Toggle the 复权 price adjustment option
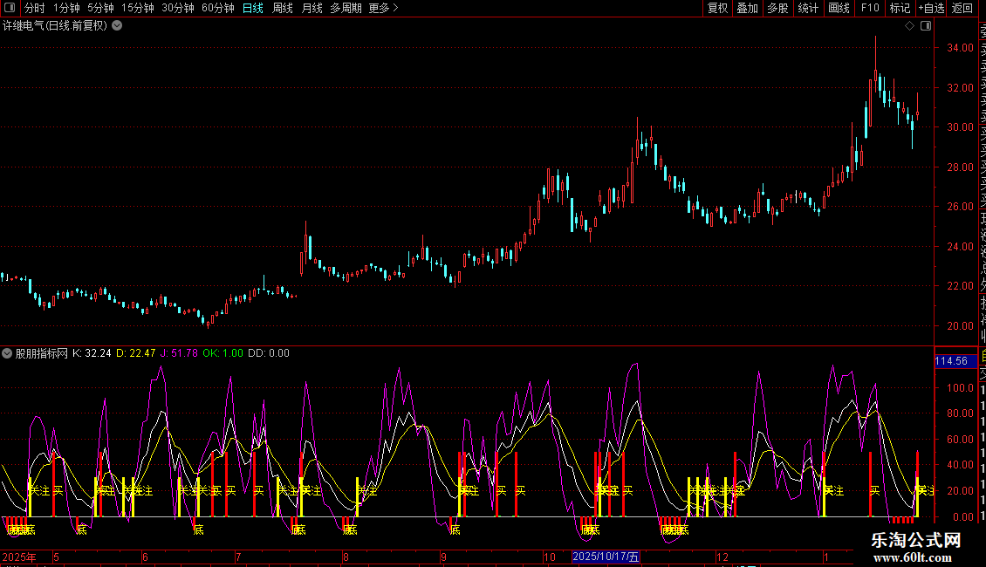 717,9
